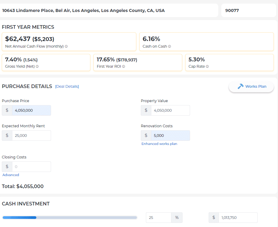Image resolution: width=278 pixels, height=227 pixels.
Task: Open the Works Plan button
Action: pyautogui.click(x=251, y=87)
